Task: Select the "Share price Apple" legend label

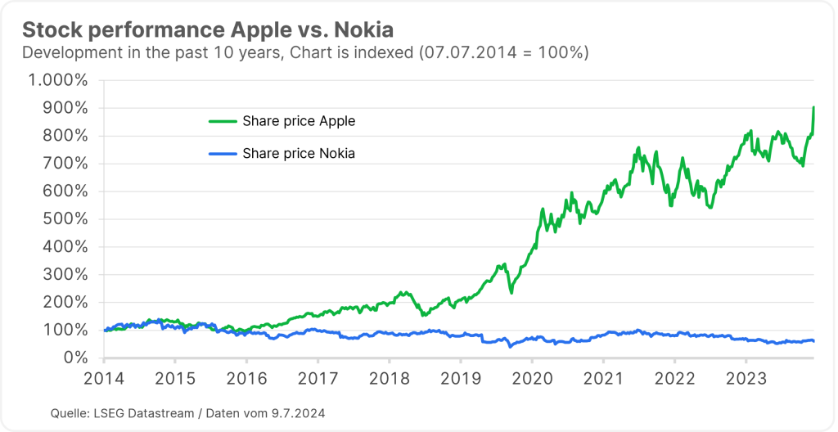Action: (x=299, y=121)
